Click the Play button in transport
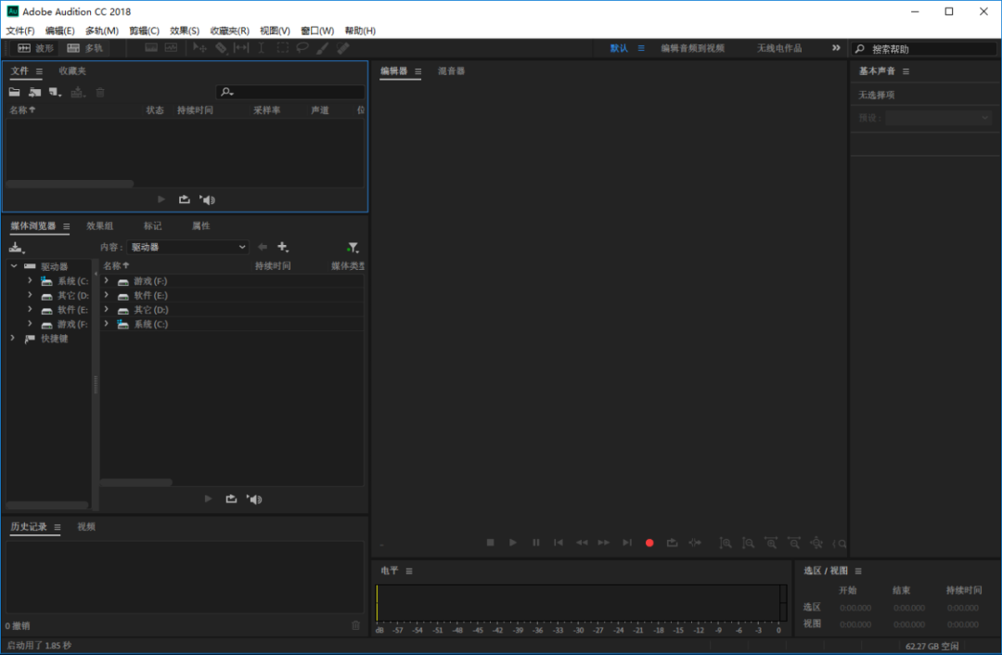The width and height of the screenshot is (1002, 655). click(512, 543)
